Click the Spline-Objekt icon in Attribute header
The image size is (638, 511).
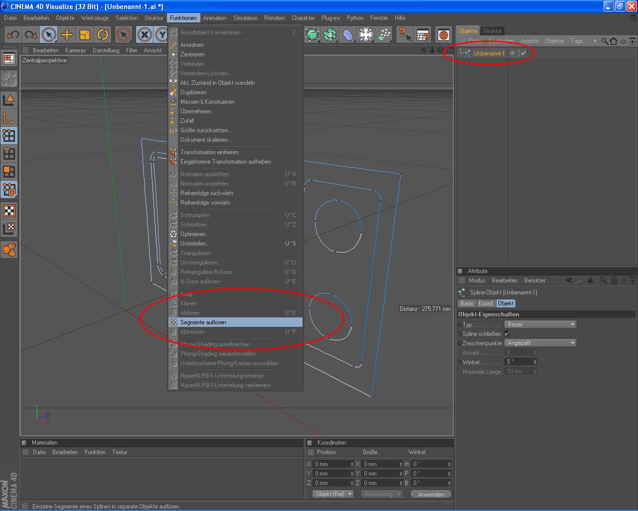[x=462, y=292]
